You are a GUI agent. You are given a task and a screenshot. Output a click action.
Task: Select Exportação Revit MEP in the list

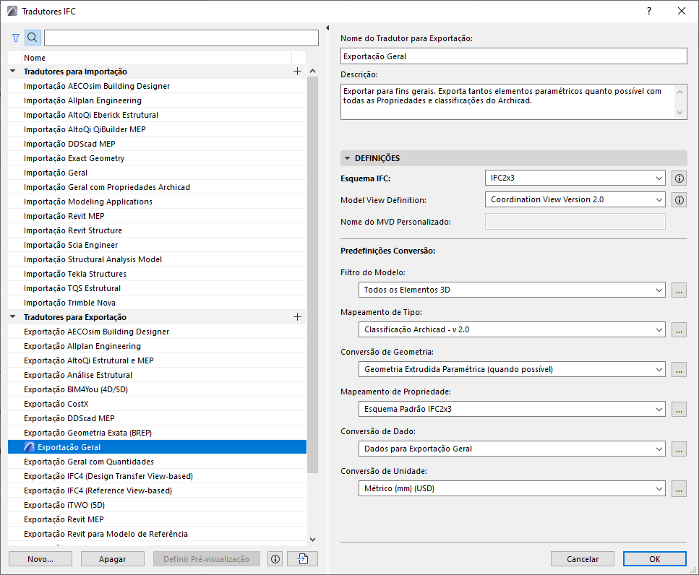coord(64,519)
